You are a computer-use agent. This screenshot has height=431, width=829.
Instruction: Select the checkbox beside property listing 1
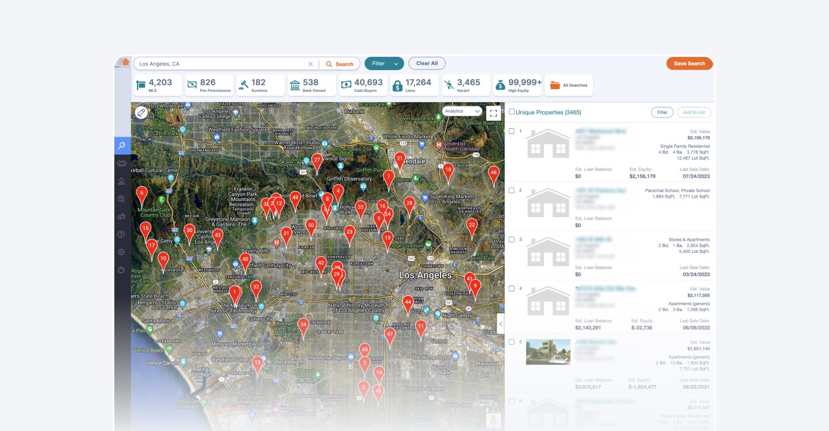512,130
